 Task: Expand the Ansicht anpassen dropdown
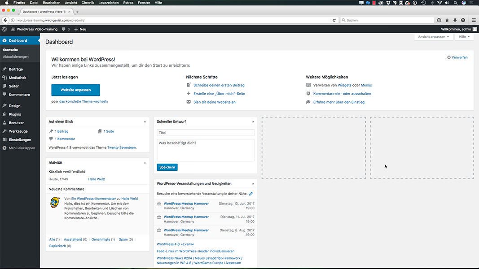coord(434,37)
